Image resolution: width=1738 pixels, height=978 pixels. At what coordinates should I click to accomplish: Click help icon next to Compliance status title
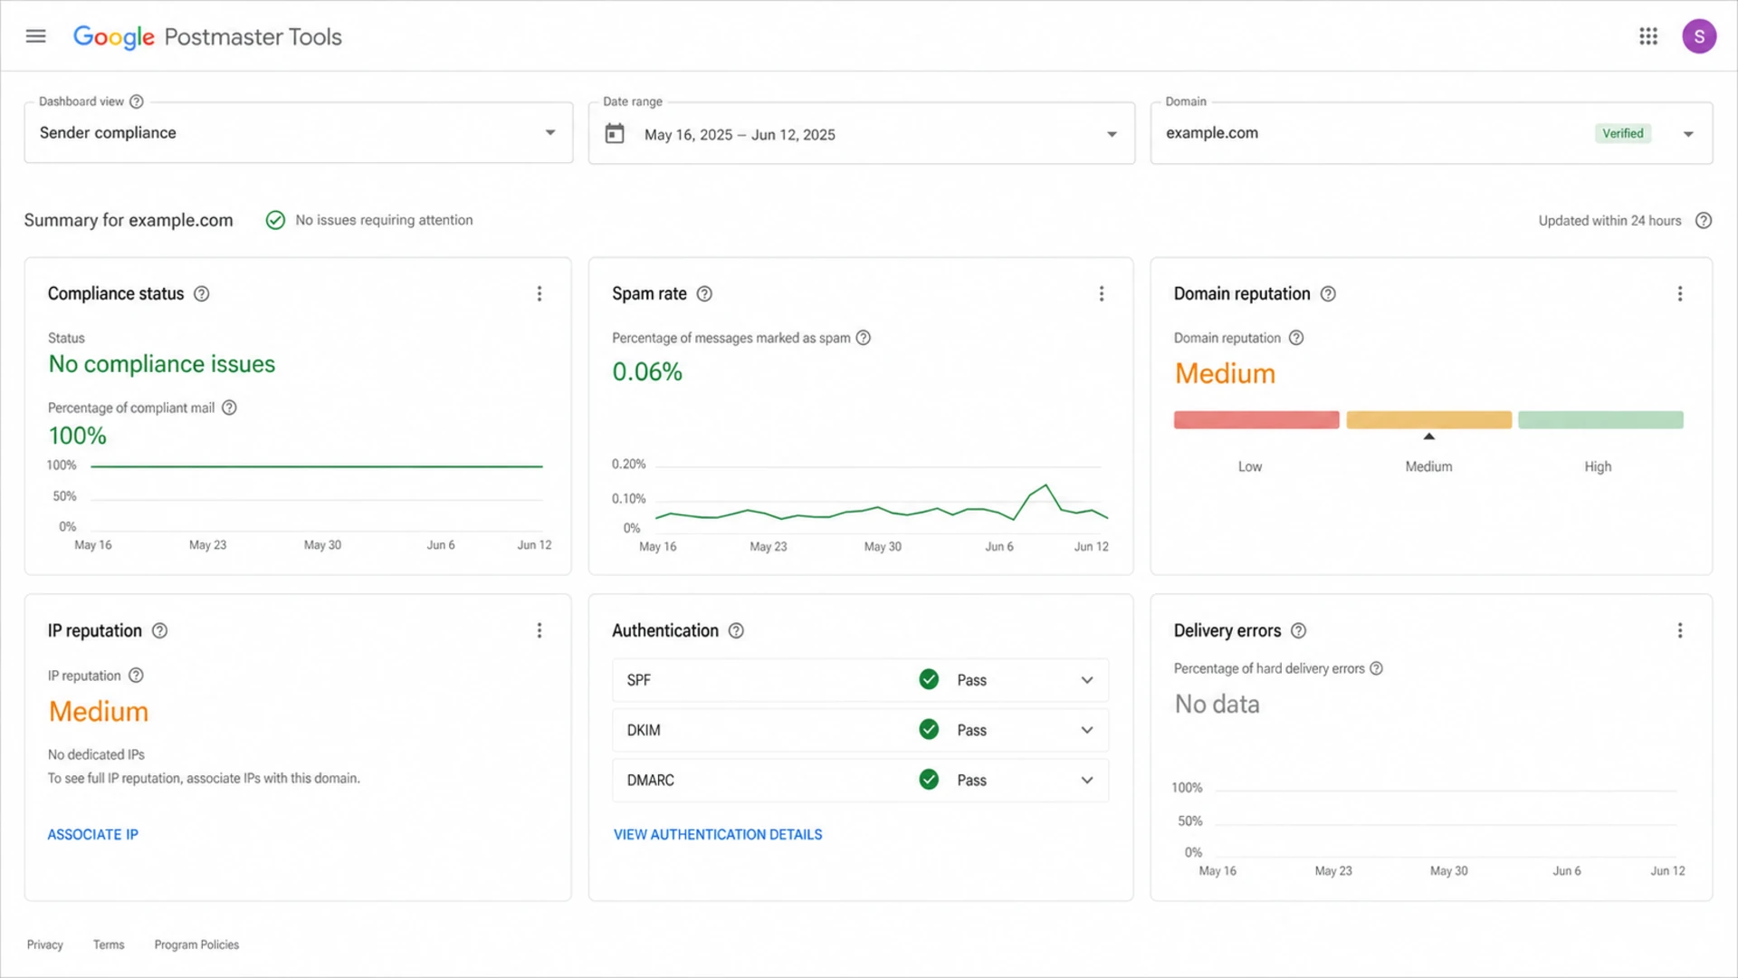click(202, 293)
